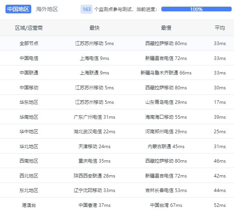
Task: Click the 30ms average in 中国移动 row
Action: point(220,88)
